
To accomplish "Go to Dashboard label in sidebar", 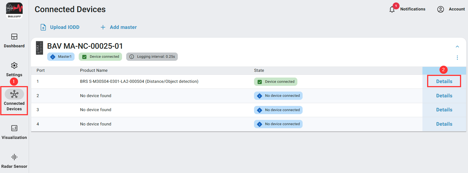I will pos(14,46).
